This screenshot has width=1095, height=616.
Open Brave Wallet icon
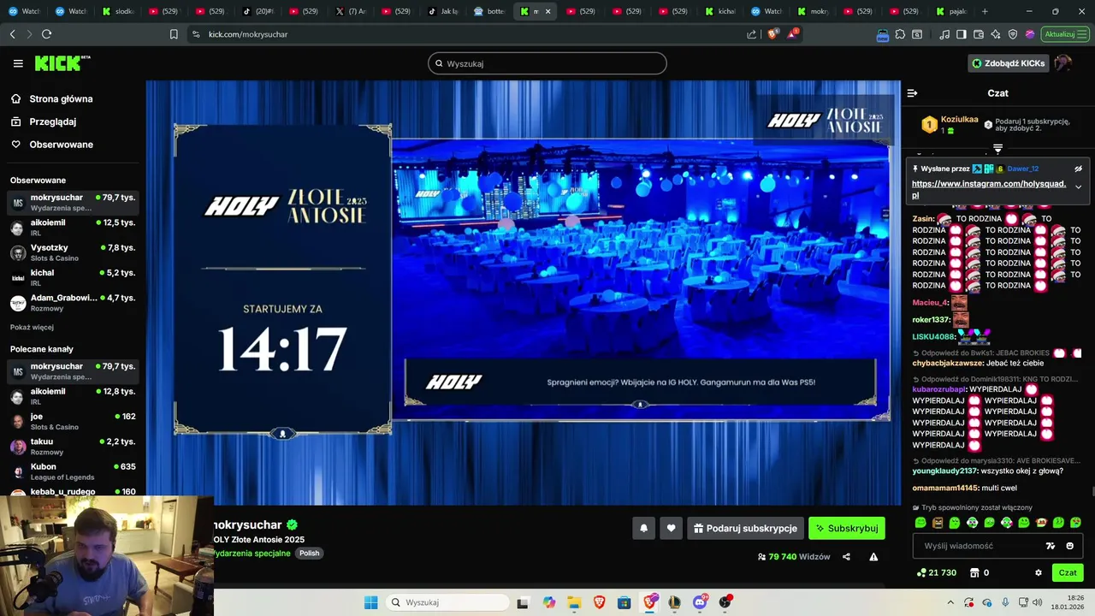[x=979, y=34]
